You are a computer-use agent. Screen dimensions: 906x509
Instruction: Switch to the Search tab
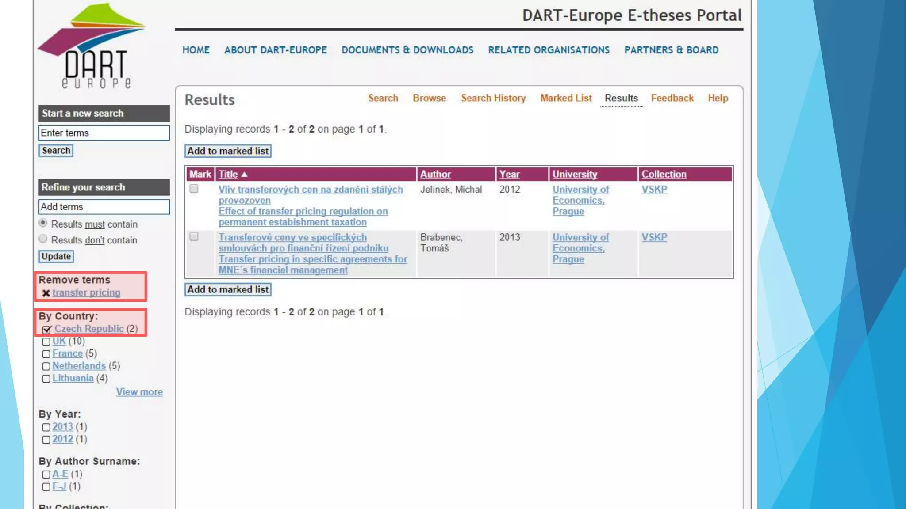pyautogui.click(x=383, y=98)
